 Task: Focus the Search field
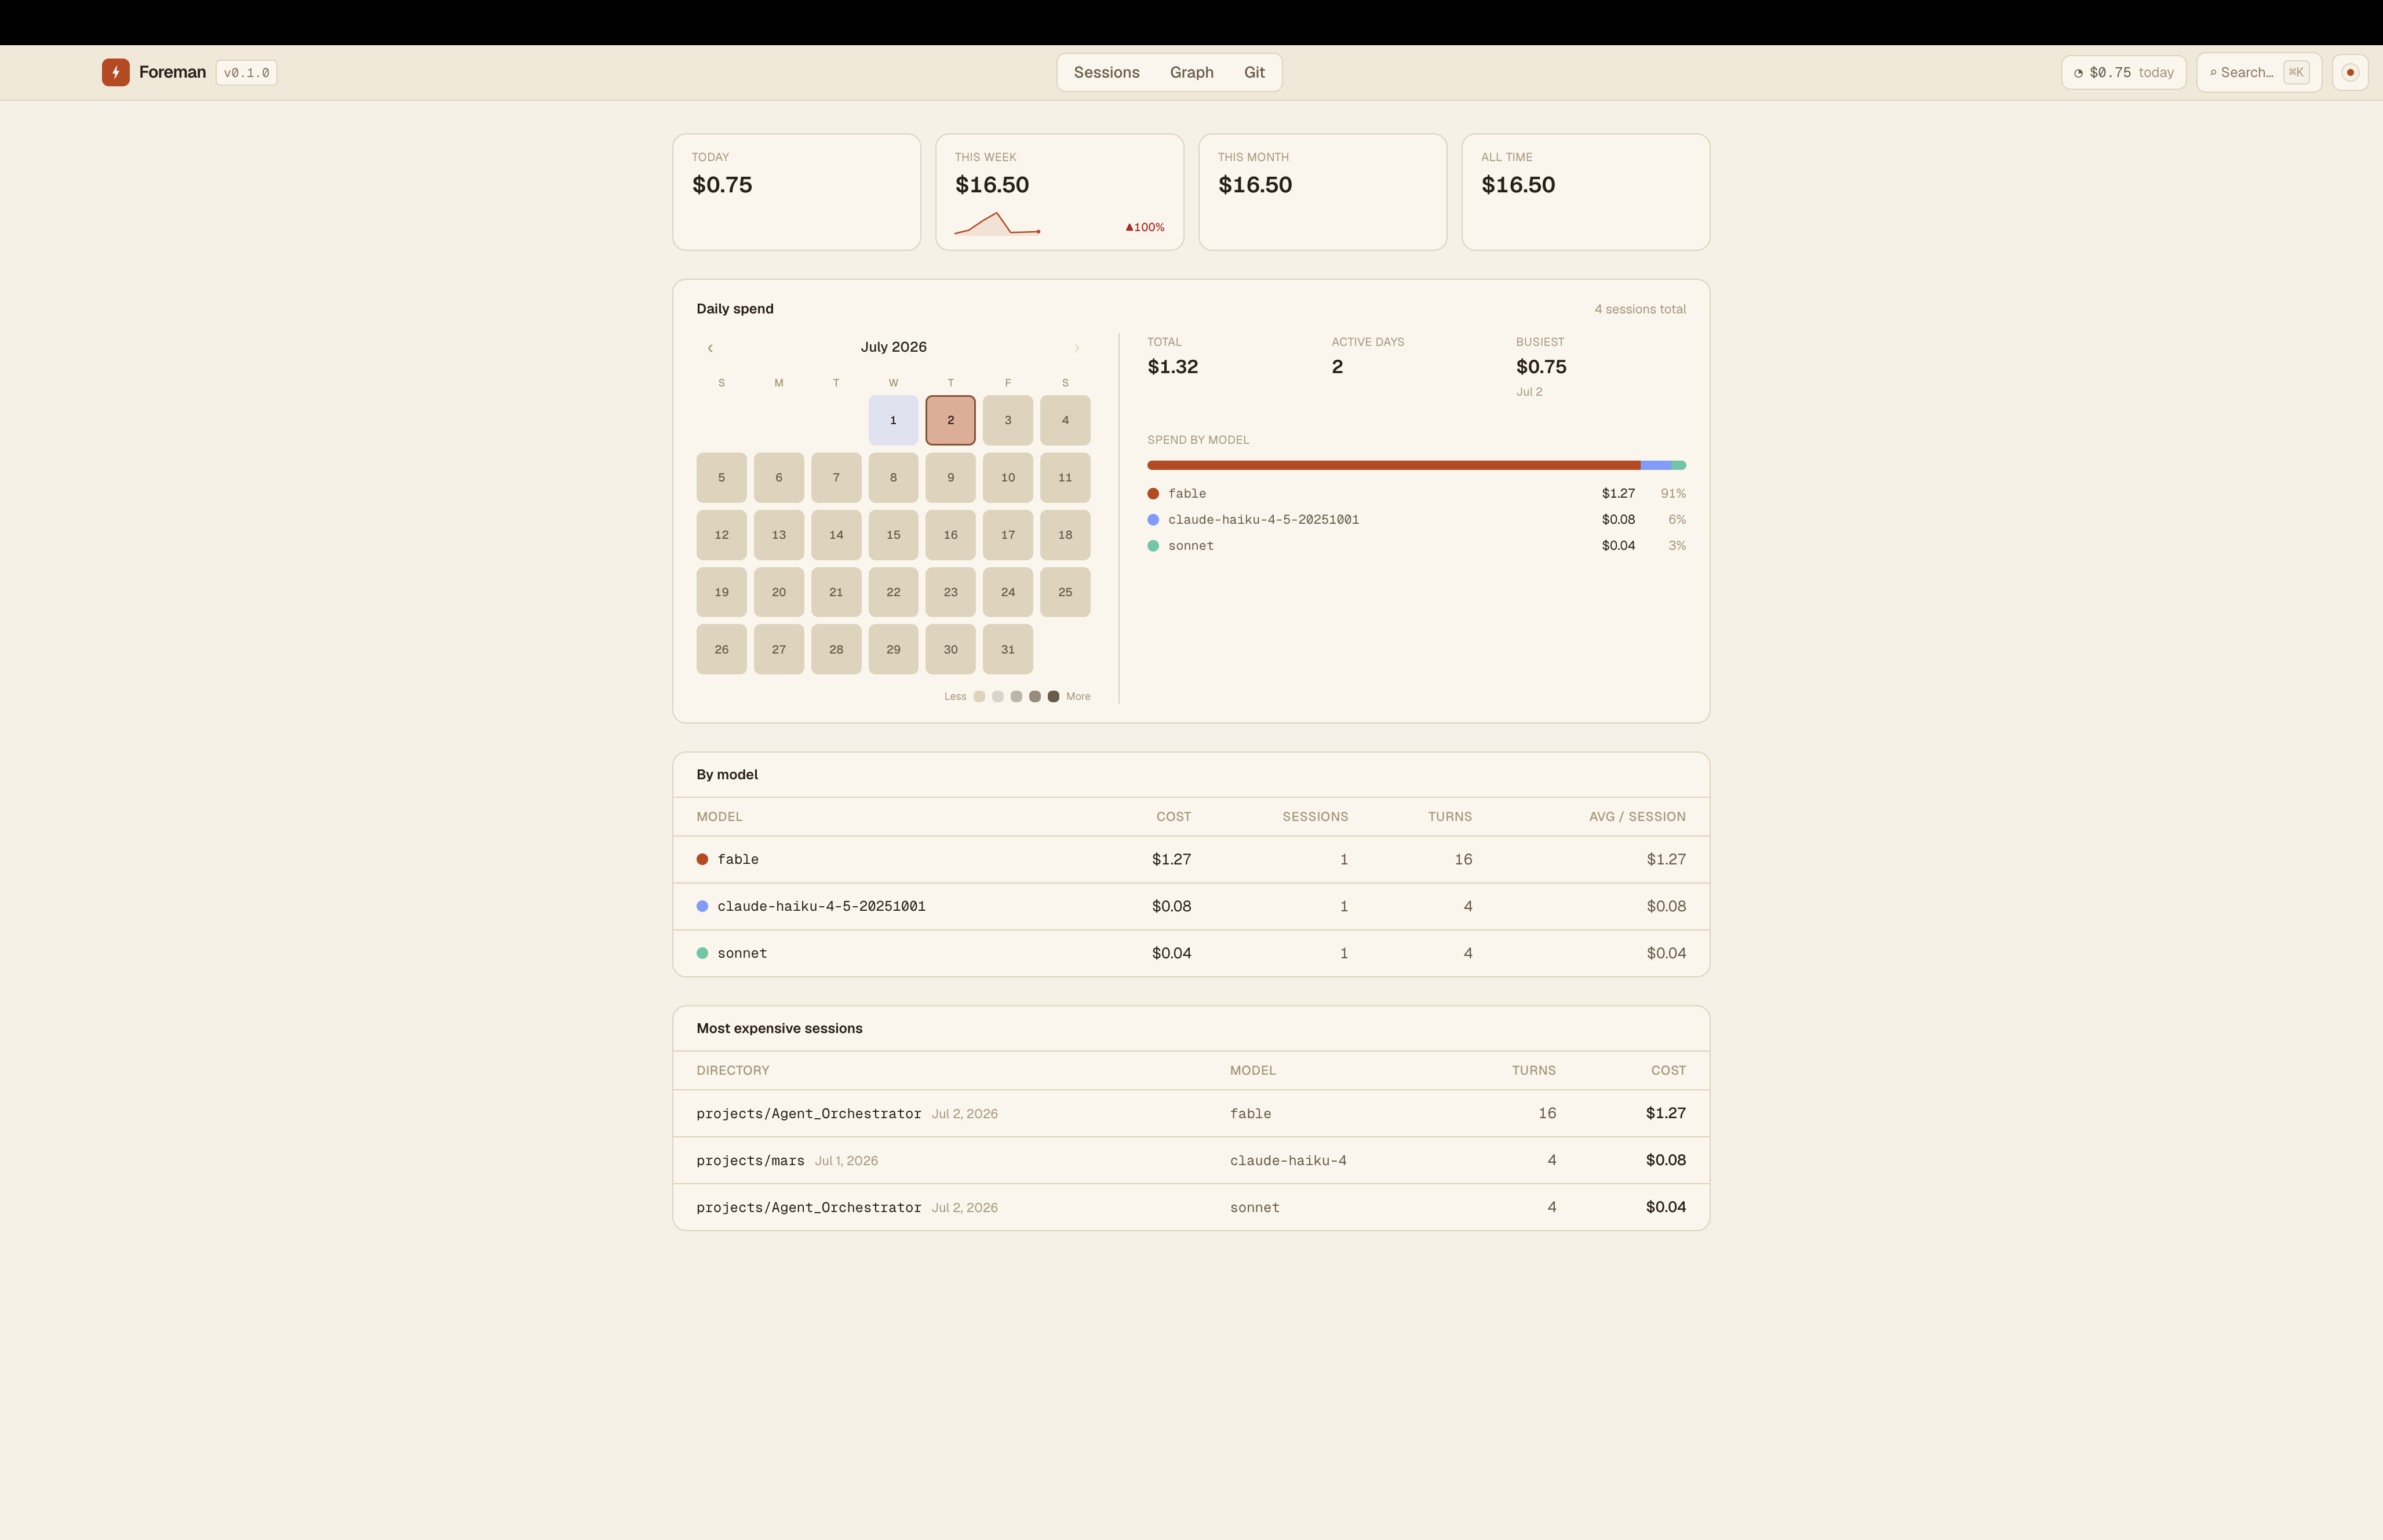(2258, 72)
